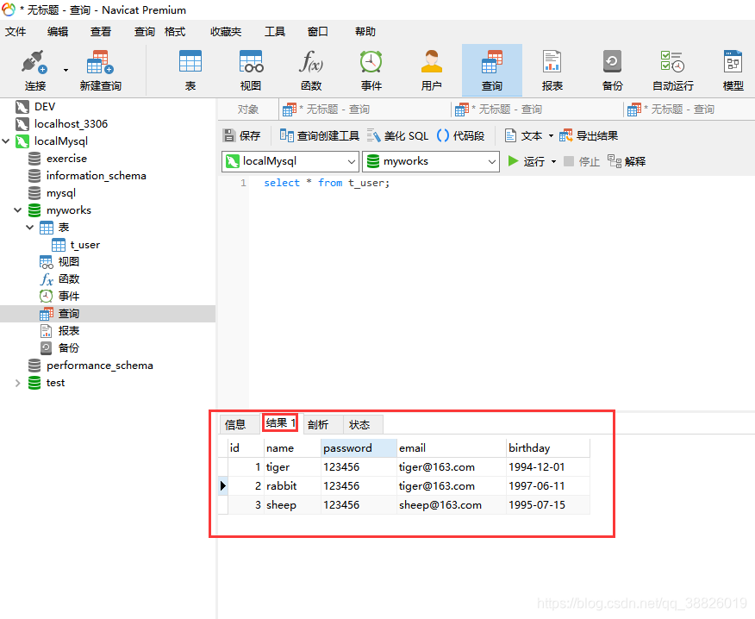Expand the Run (运行) options arrow
Screen dimensions: 755x619
(x=553, y=161)
